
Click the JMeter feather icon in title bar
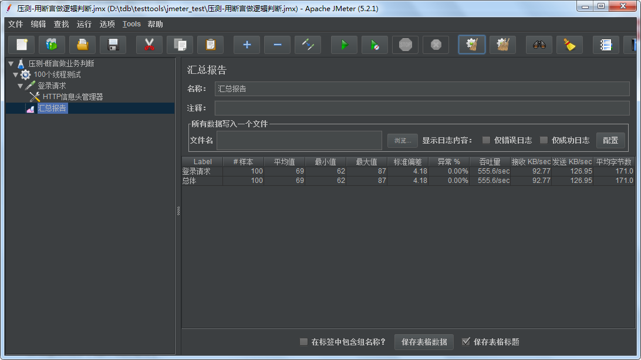click(x=9, y=8)
